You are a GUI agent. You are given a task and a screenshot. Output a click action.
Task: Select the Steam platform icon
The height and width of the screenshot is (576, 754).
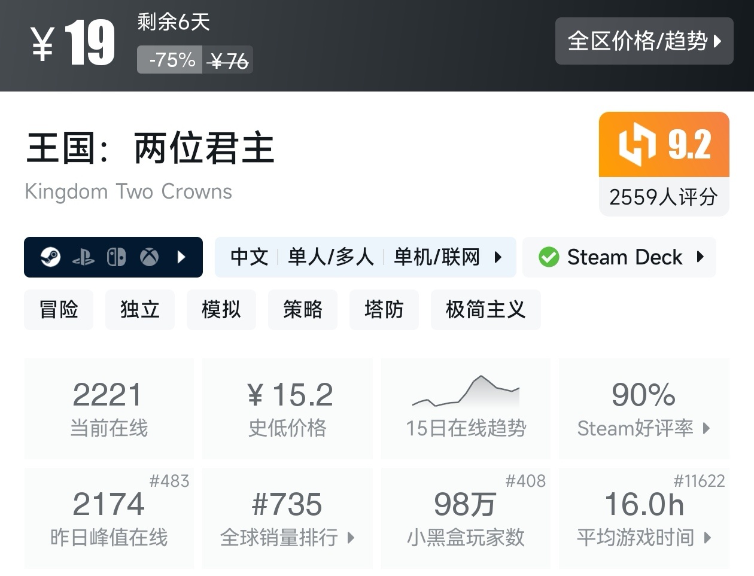(x=51, y=257)
